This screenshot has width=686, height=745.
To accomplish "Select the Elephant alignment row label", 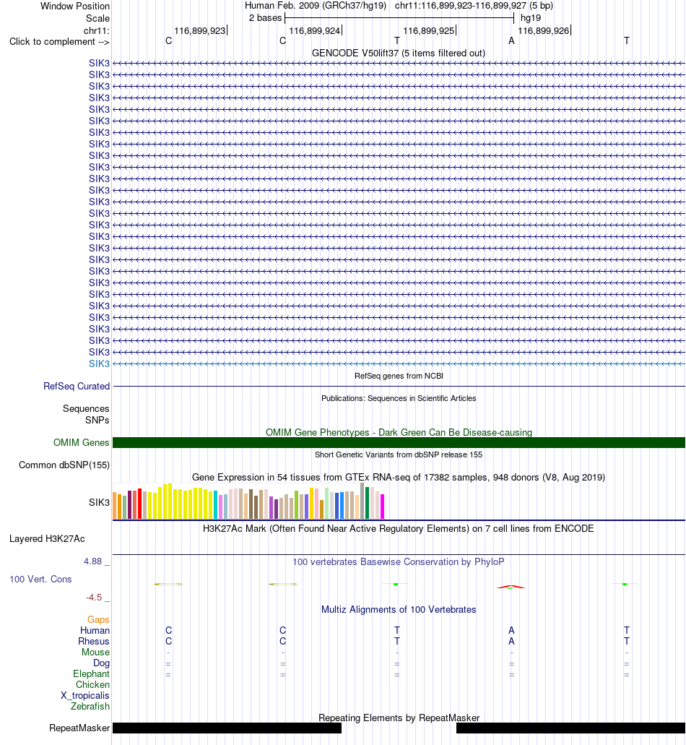I will [91, 674].
